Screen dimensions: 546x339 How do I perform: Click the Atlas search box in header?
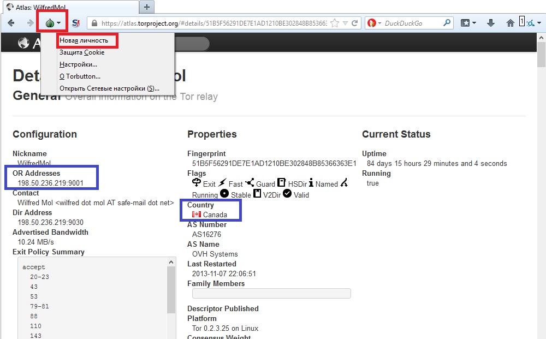tap(192, 44)
